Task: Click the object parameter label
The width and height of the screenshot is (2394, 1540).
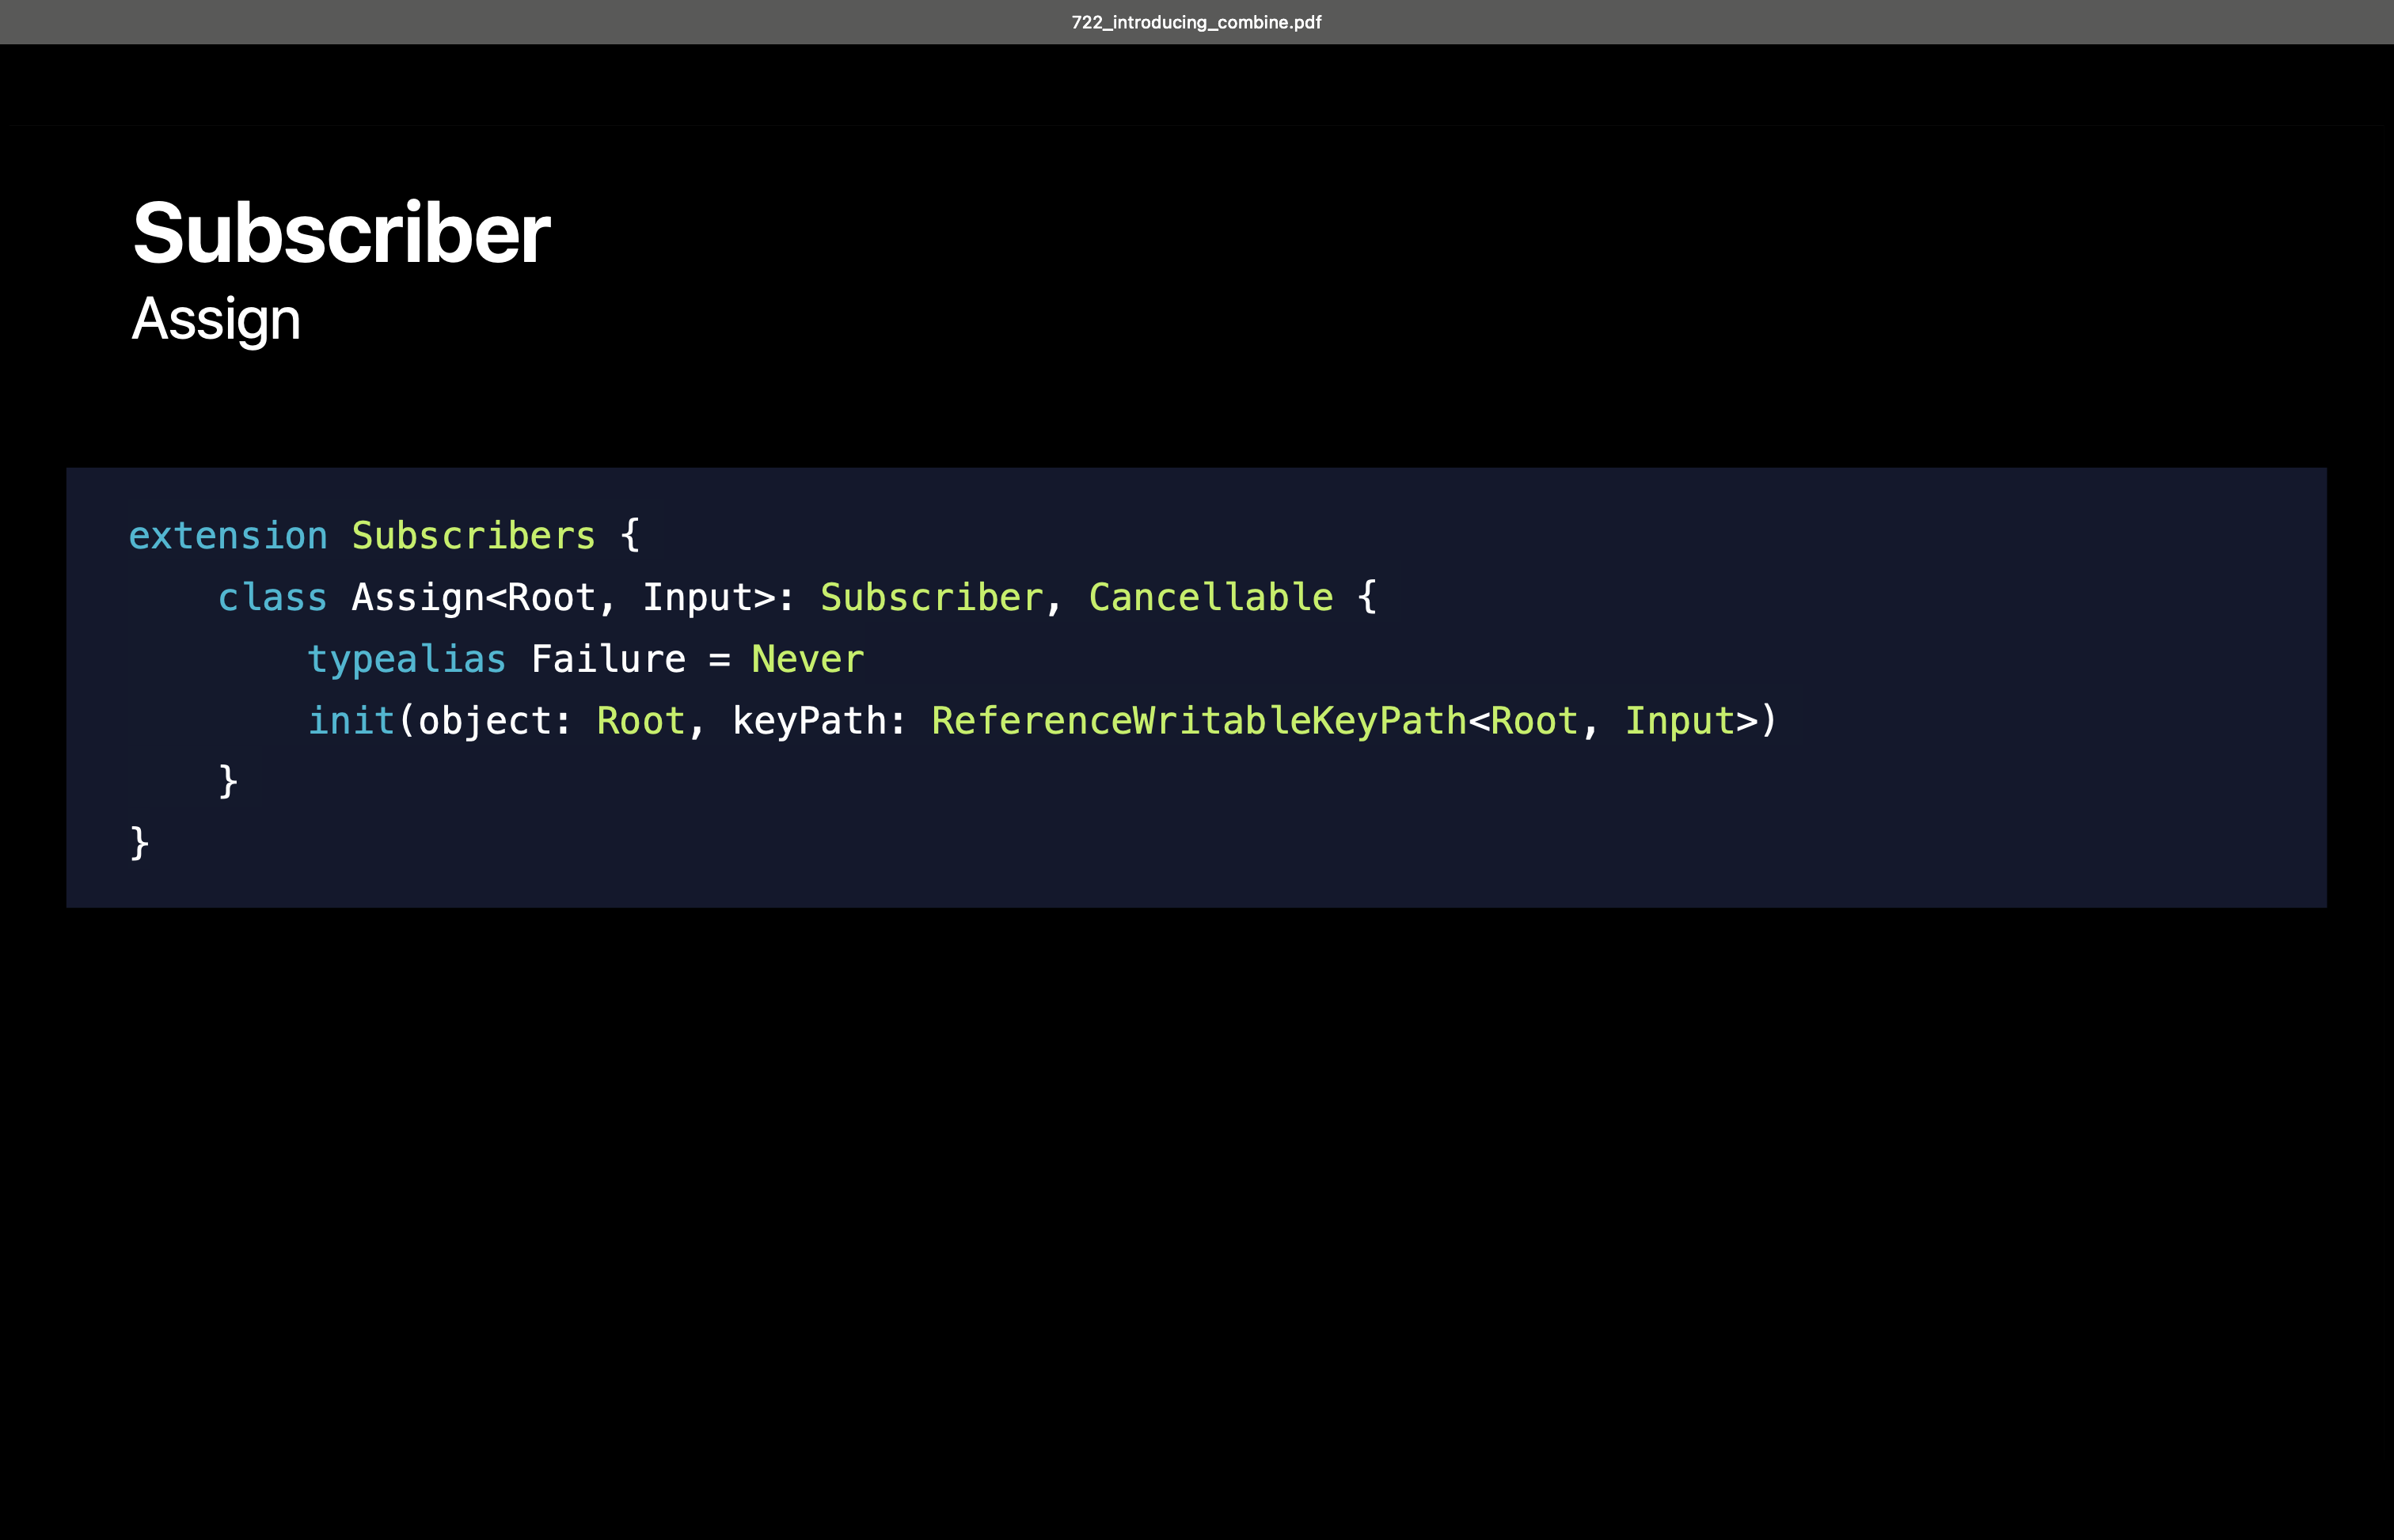Action: [484, 721]
